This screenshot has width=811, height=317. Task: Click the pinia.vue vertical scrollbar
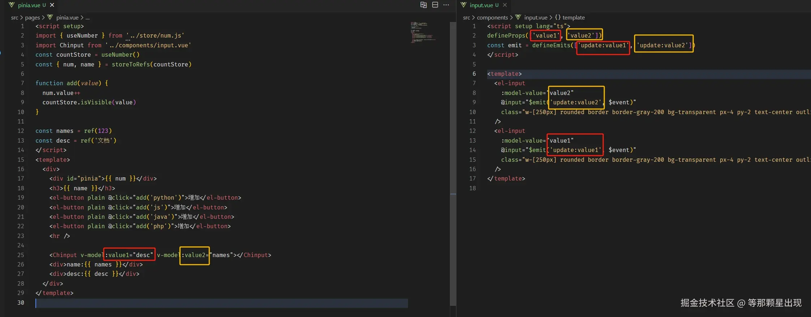coord(453,164)
